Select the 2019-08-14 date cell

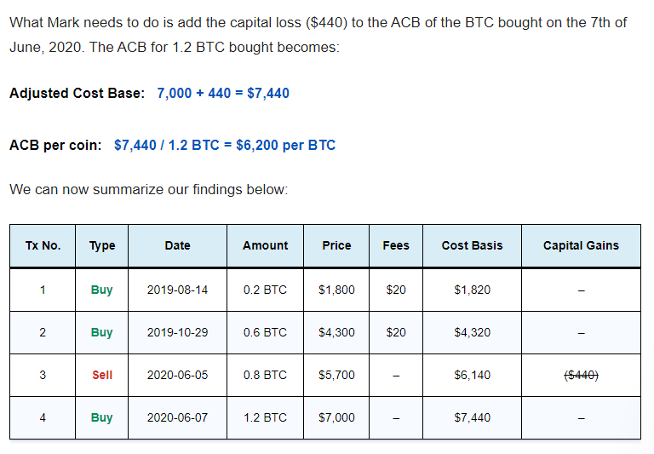[177, 290]
